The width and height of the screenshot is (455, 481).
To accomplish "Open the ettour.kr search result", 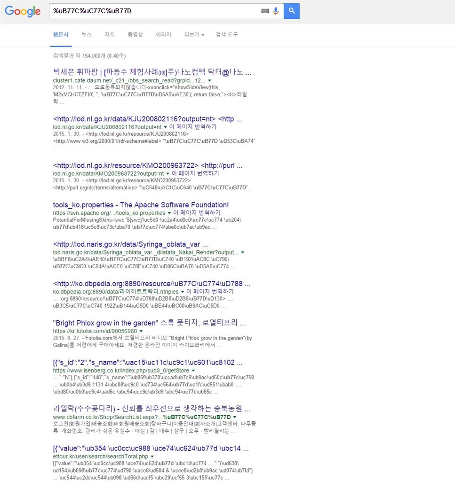I will tap(152, 449).
